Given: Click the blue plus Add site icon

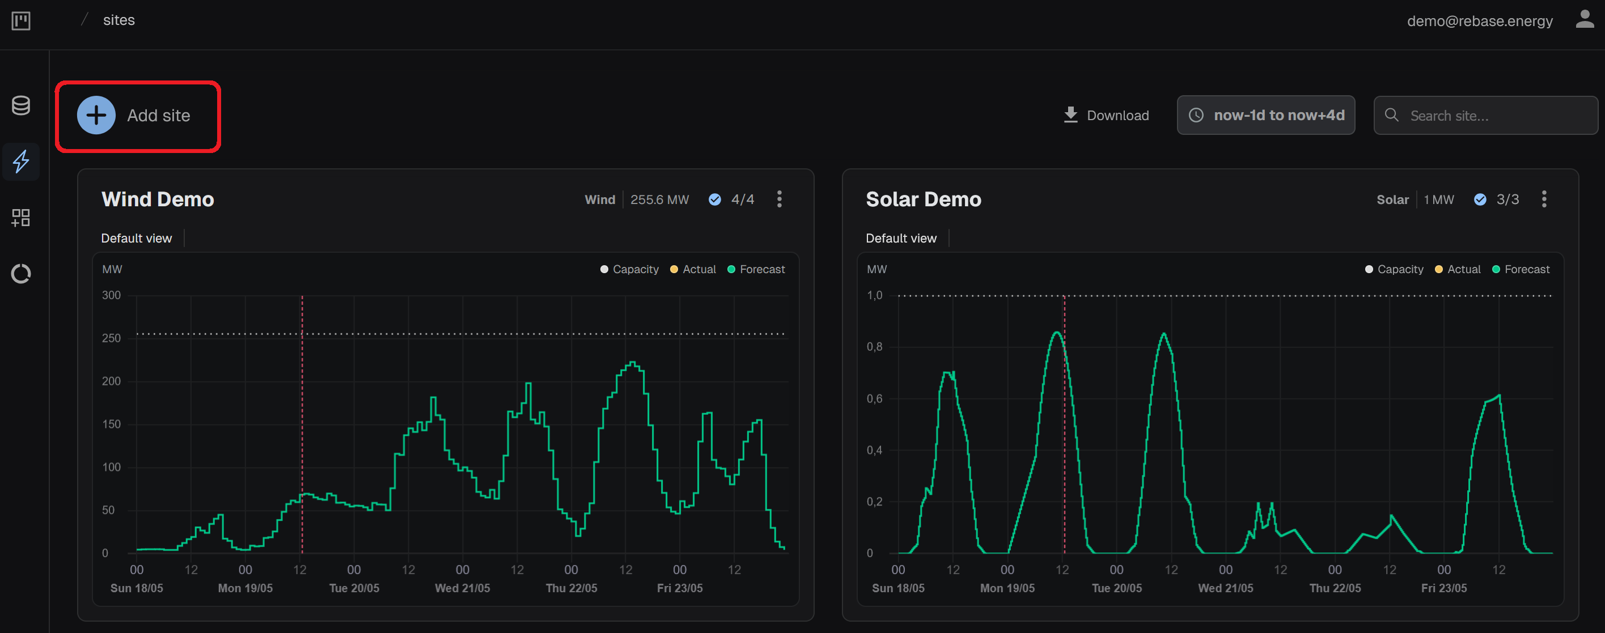Looking at the screenshot, I should coord(96,115).
